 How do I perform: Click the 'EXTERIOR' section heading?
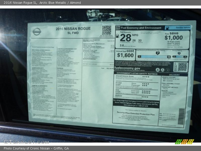point(60,68)
